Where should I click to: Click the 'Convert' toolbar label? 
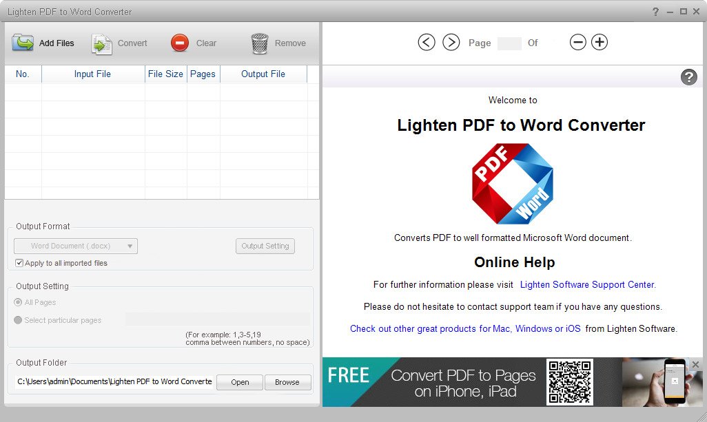[132, 43]
